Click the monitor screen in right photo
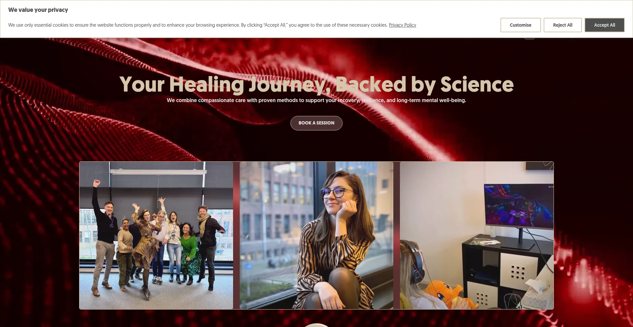This screenshot has height=327, width=633. click(519, 206)
